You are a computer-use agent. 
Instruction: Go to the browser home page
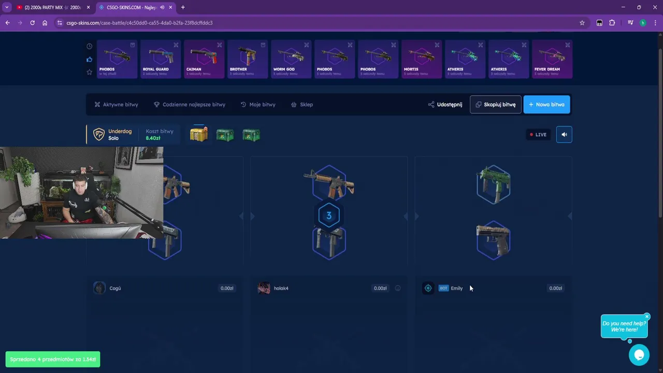(45, 23)
